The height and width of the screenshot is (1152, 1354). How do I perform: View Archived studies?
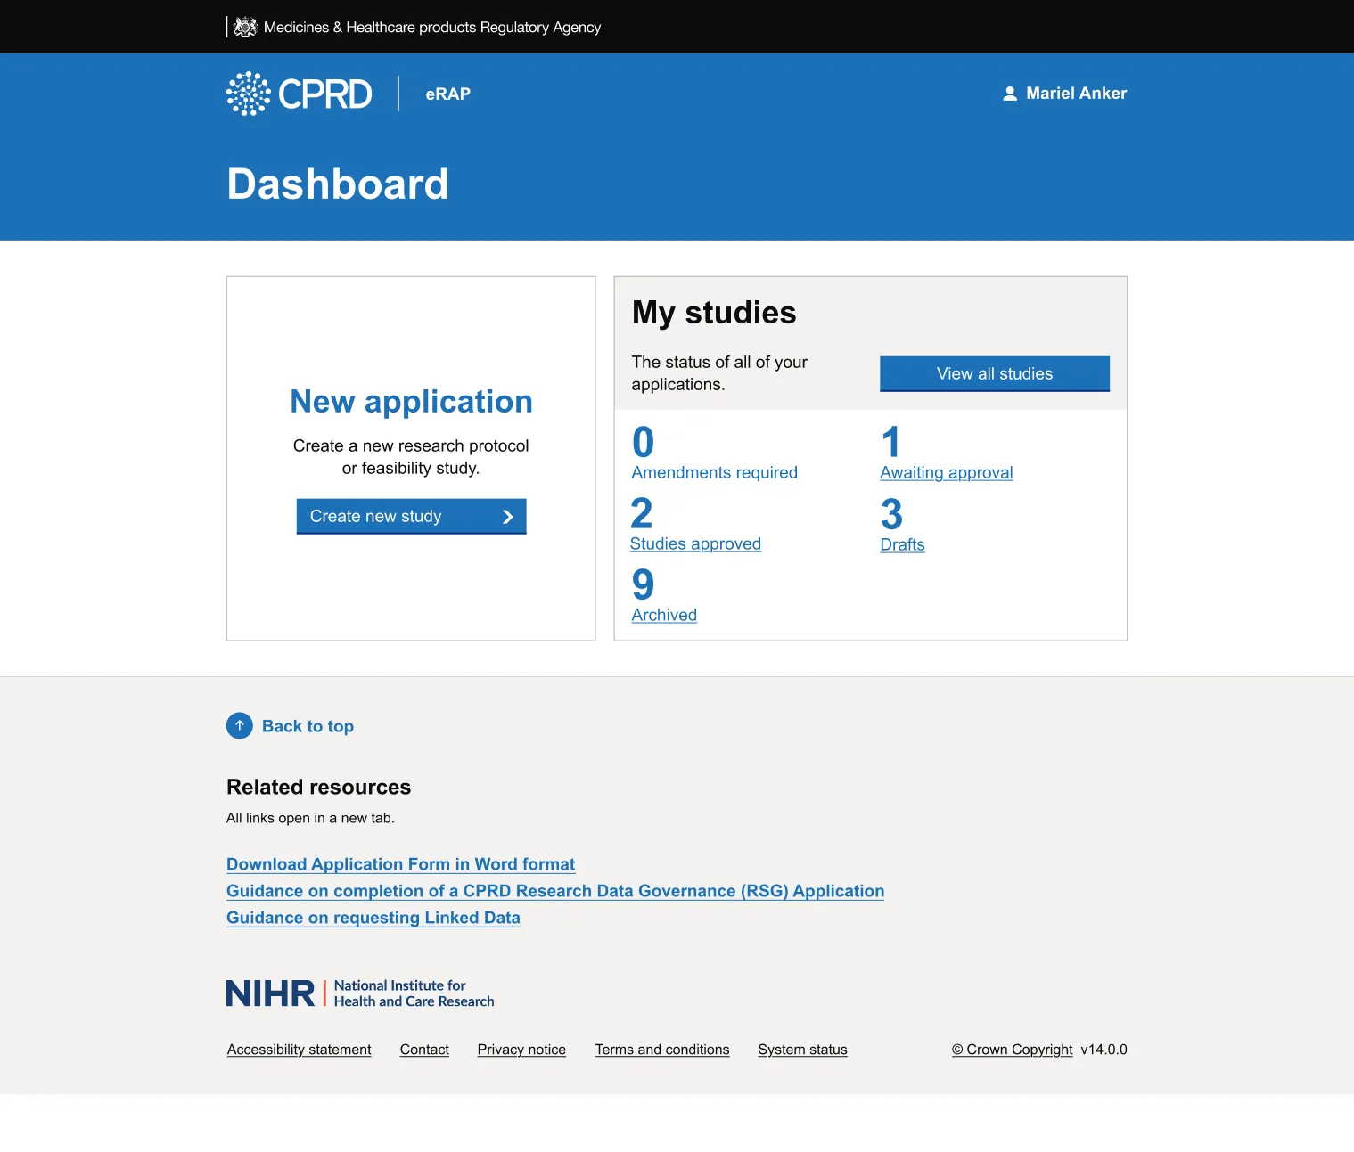tap(663, 615)
